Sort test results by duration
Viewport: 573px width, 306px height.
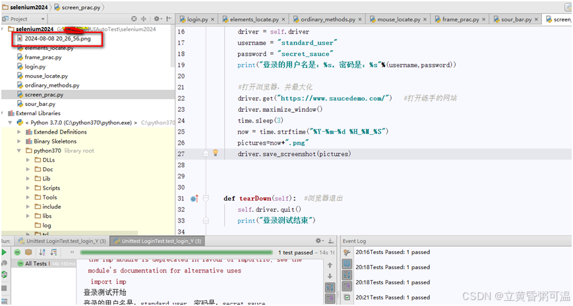point(53,253)
